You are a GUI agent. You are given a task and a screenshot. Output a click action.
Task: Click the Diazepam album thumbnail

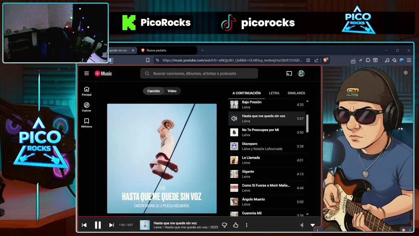coord(234,146)
